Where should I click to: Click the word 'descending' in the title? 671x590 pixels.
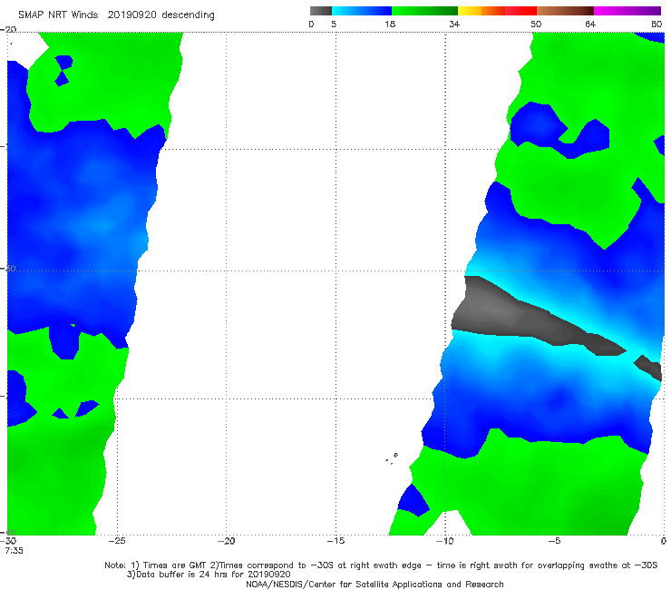click(x=188, y=15)
